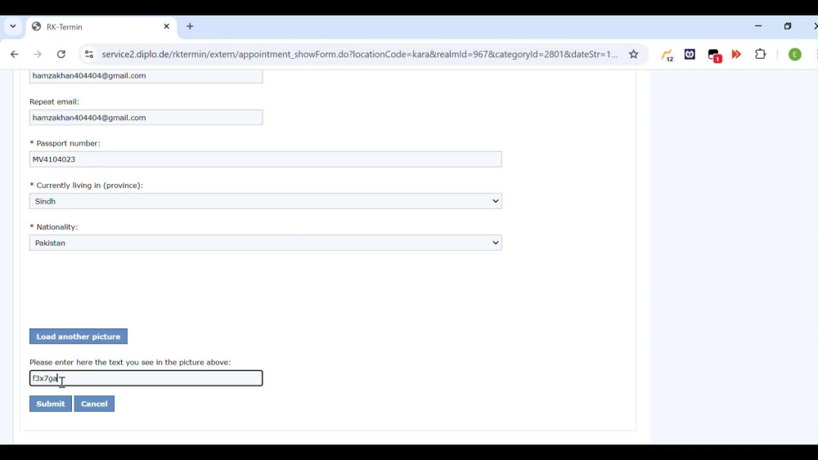Open the Nationality dropdown showing Pakistan
This screenshot has width=818, height=460.
pyautogui.click(x=266, y=243)
